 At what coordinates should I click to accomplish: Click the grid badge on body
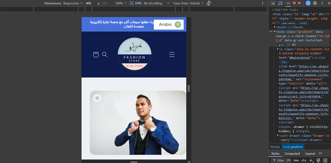(x=281, y=45)
